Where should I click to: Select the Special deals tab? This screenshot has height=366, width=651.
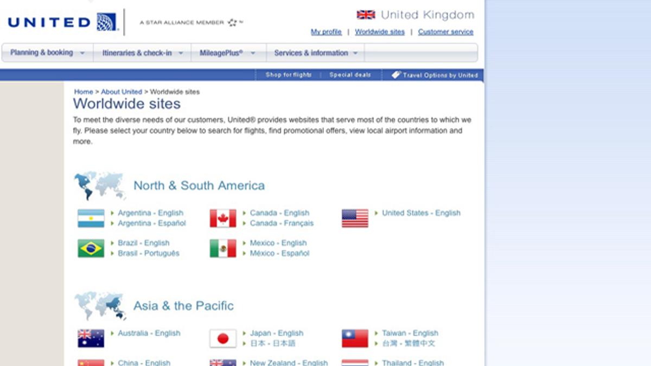(x=350, y=75)
